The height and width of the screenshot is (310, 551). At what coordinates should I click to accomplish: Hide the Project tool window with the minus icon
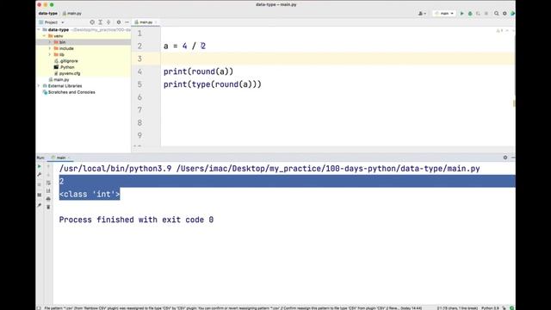click(x=127, y=22)
